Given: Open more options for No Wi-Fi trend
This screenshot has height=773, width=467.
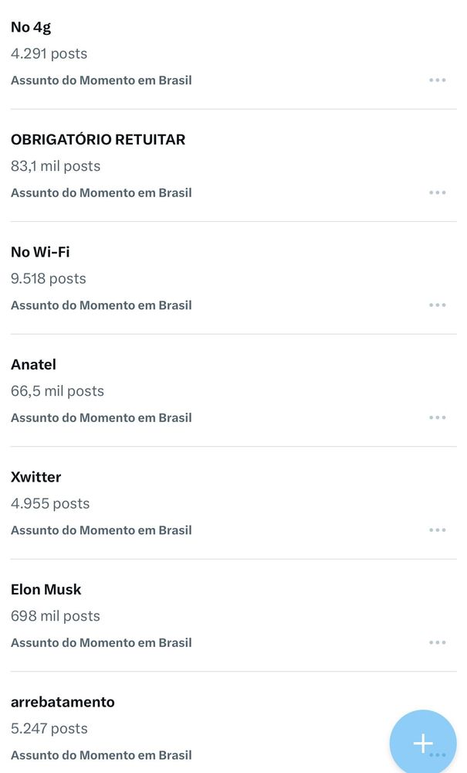Looking at the screenshot, I should point(437,305).
